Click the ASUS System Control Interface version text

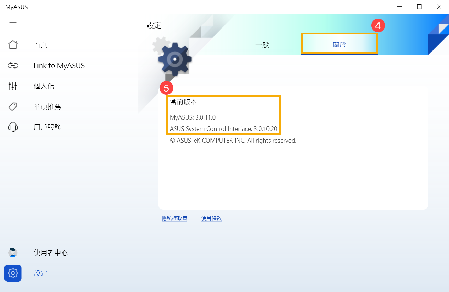224,129
